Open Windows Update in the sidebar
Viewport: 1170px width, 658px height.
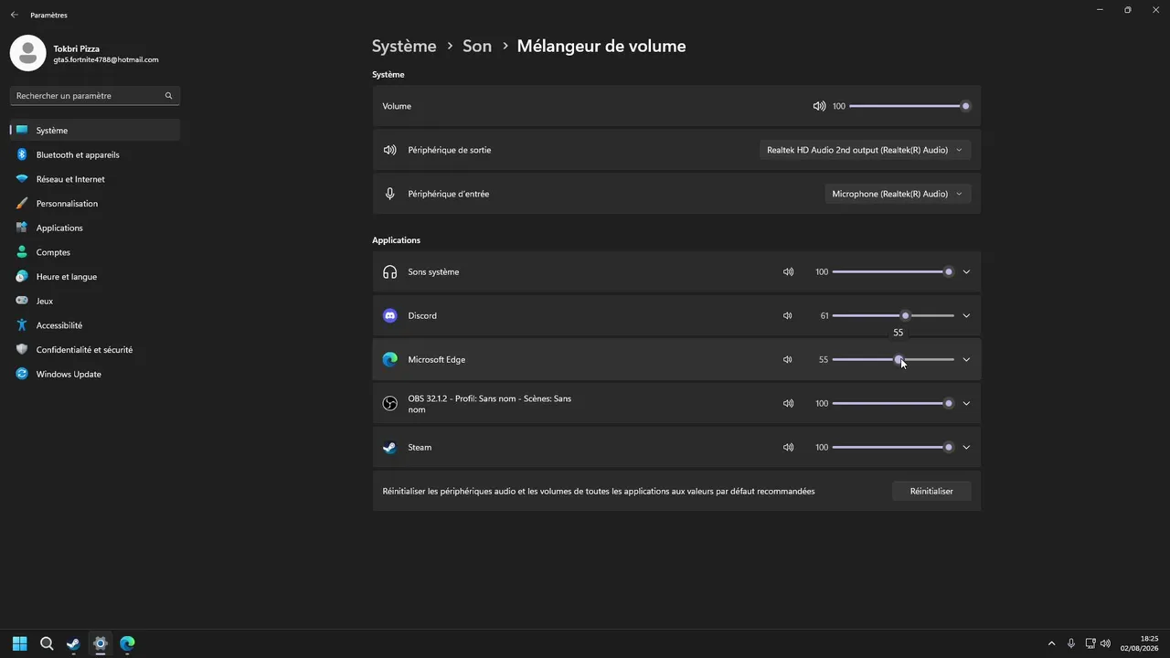click(95, 374)
